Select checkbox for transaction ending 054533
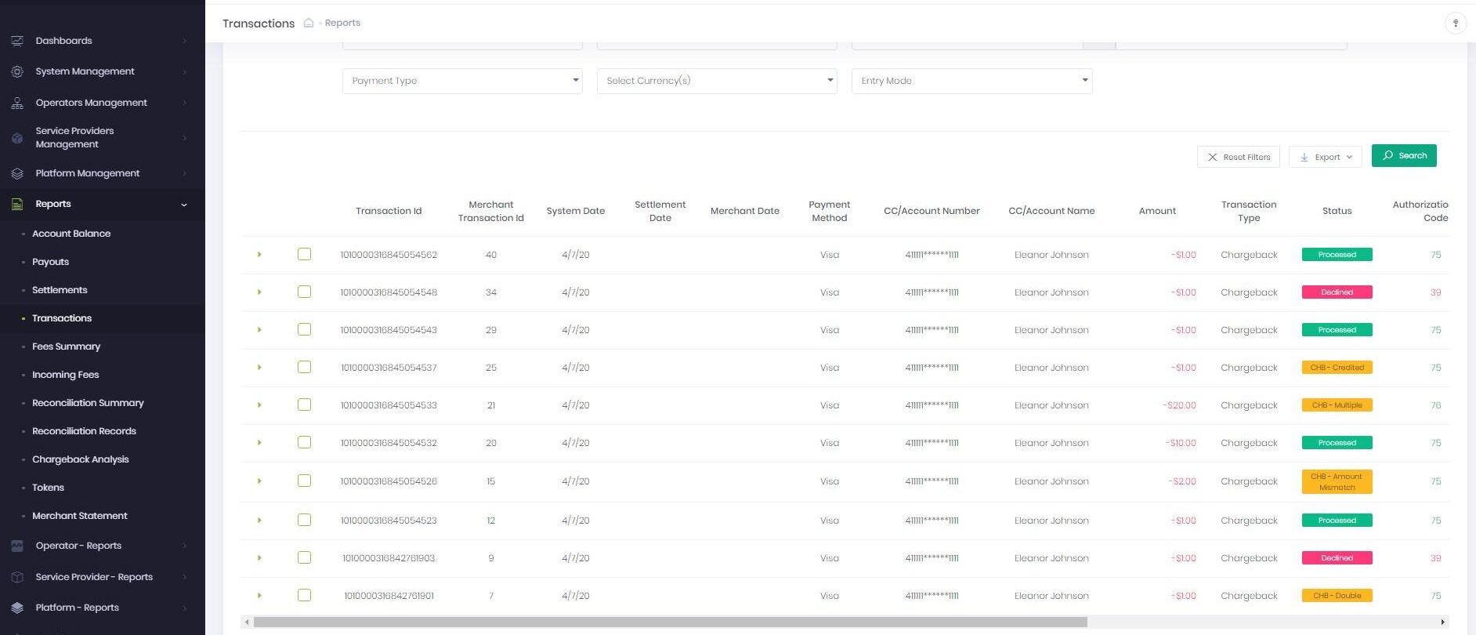 pos(304,405)
